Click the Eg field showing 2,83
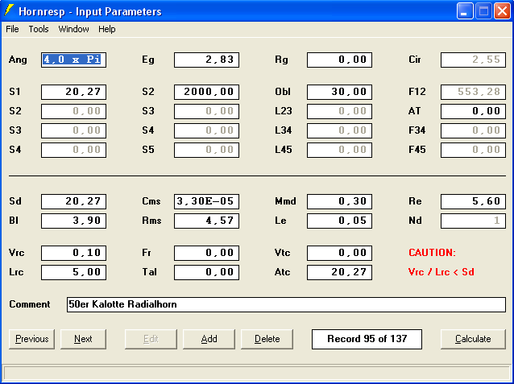Viewport: 514px width, 384px height. click(206, 60)
